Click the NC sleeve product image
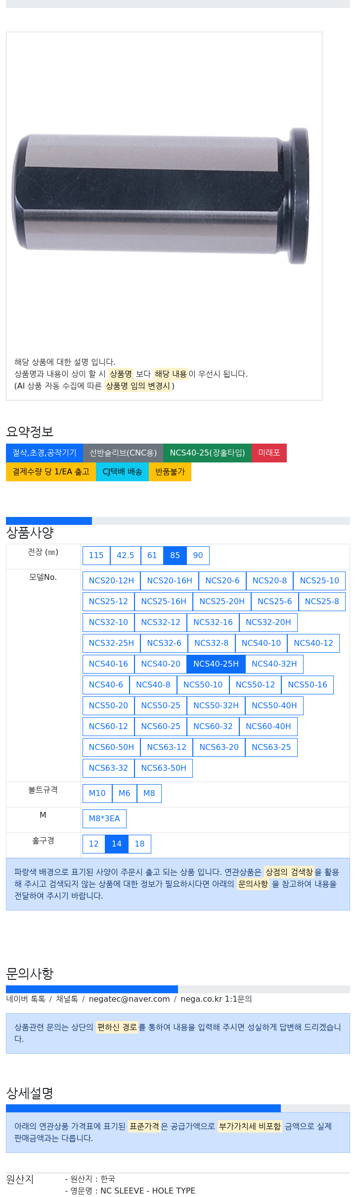This screenshot has height=1197, width=356. click(x=161, y=196)
